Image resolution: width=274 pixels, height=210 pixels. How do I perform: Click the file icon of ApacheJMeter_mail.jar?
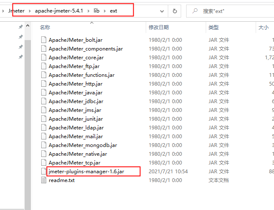pyautogui.click(x=44, y=136)
